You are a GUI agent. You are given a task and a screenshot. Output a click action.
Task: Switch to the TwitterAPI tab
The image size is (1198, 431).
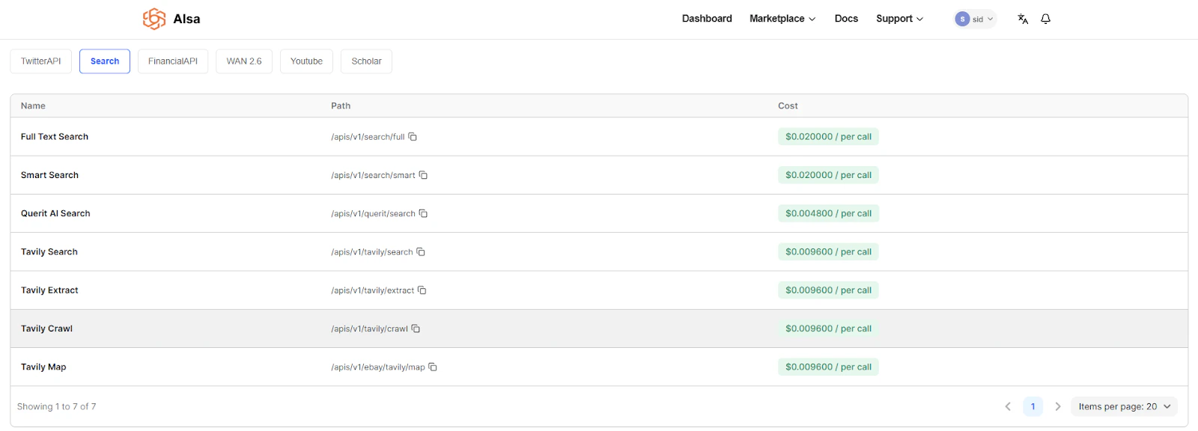click(41, 61)
